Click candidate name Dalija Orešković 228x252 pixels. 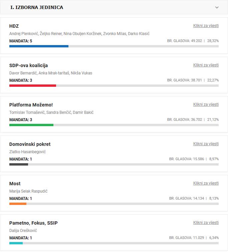[x=23, y=231]
